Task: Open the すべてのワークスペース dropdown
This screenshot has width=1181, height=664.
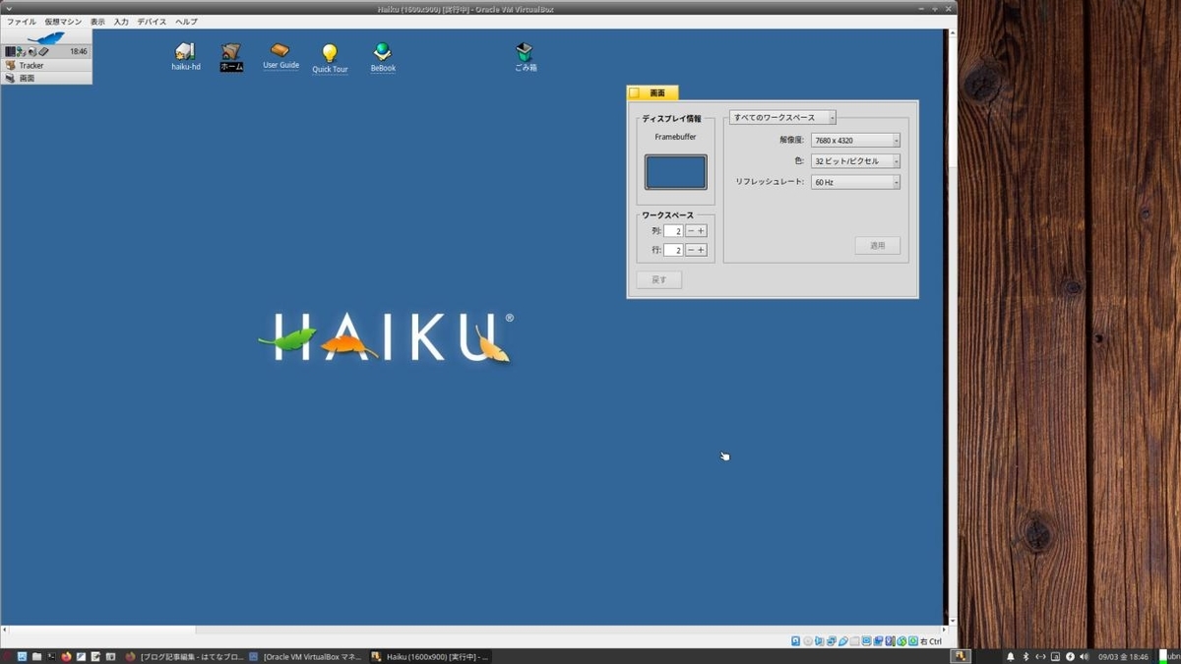Action: [783, 117]
